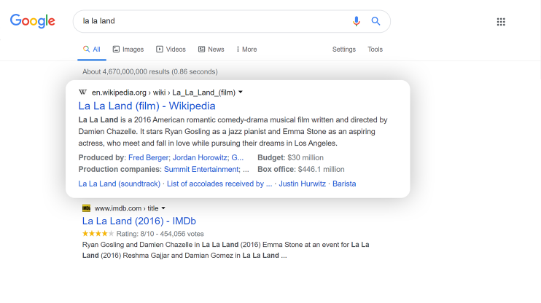Open the Google apps grid
541x303 pixels.
click(501, 22)
